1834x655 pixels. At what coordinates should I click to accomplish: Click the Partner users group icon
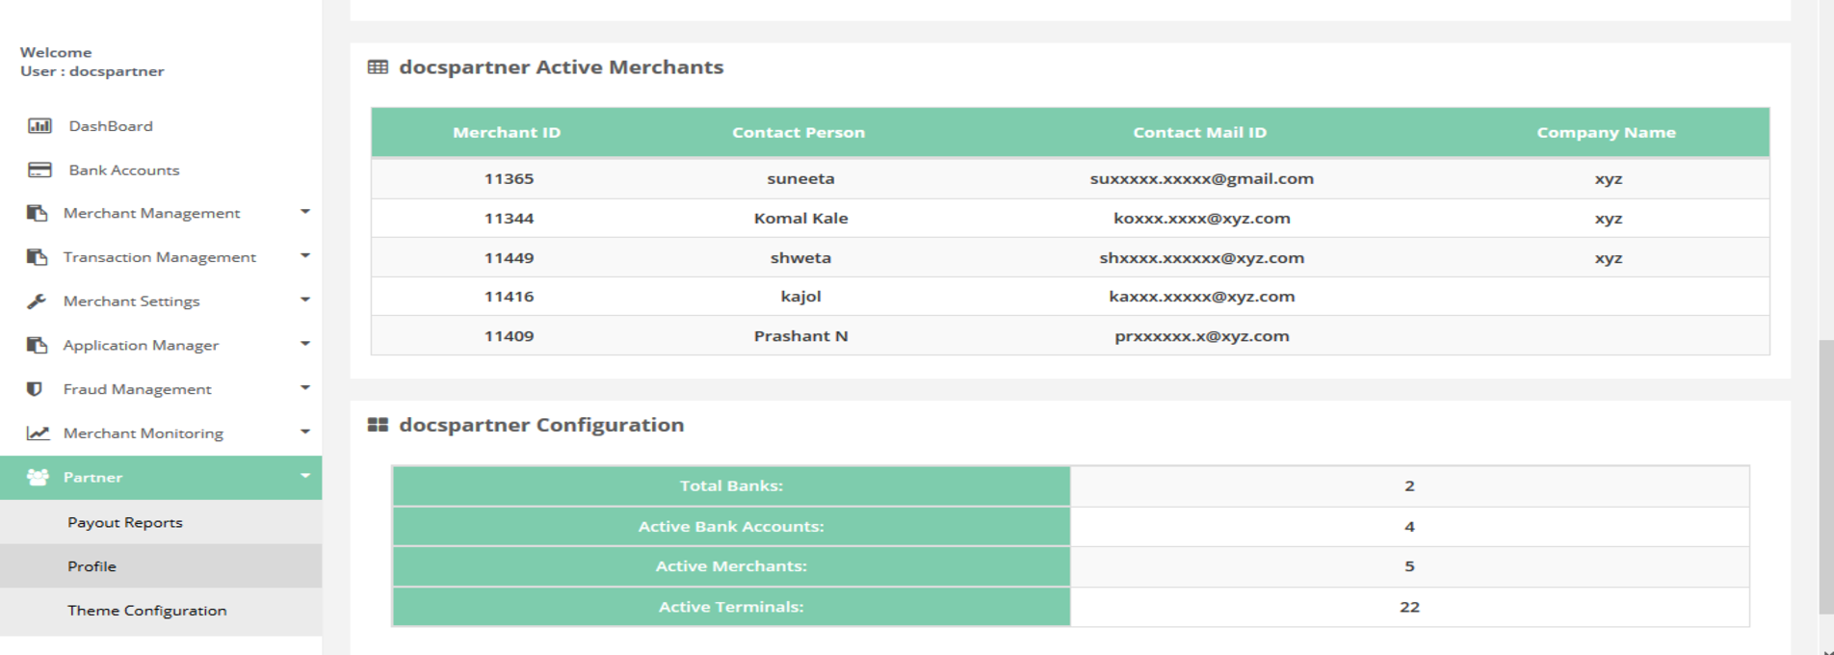coord(38,478)
